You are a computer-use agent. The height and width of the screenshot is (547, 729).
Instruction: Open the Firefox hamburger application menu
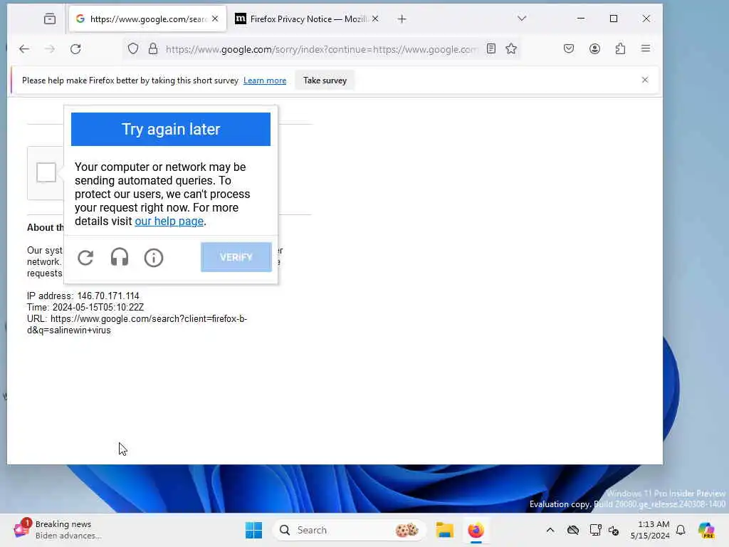(646, 48)
